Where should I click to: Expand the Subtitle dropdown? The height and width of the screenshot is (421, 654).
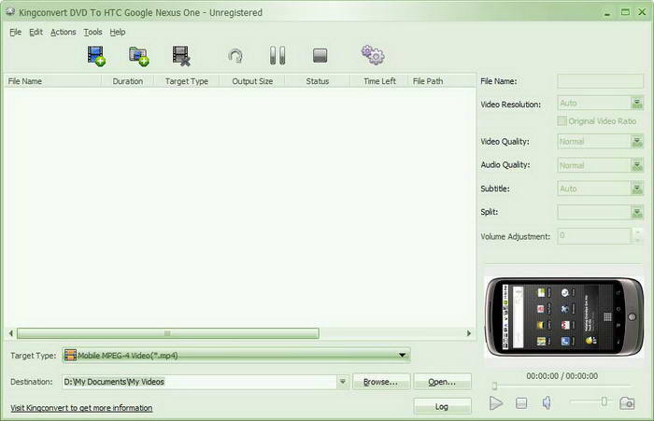click(x=637, y=189)
